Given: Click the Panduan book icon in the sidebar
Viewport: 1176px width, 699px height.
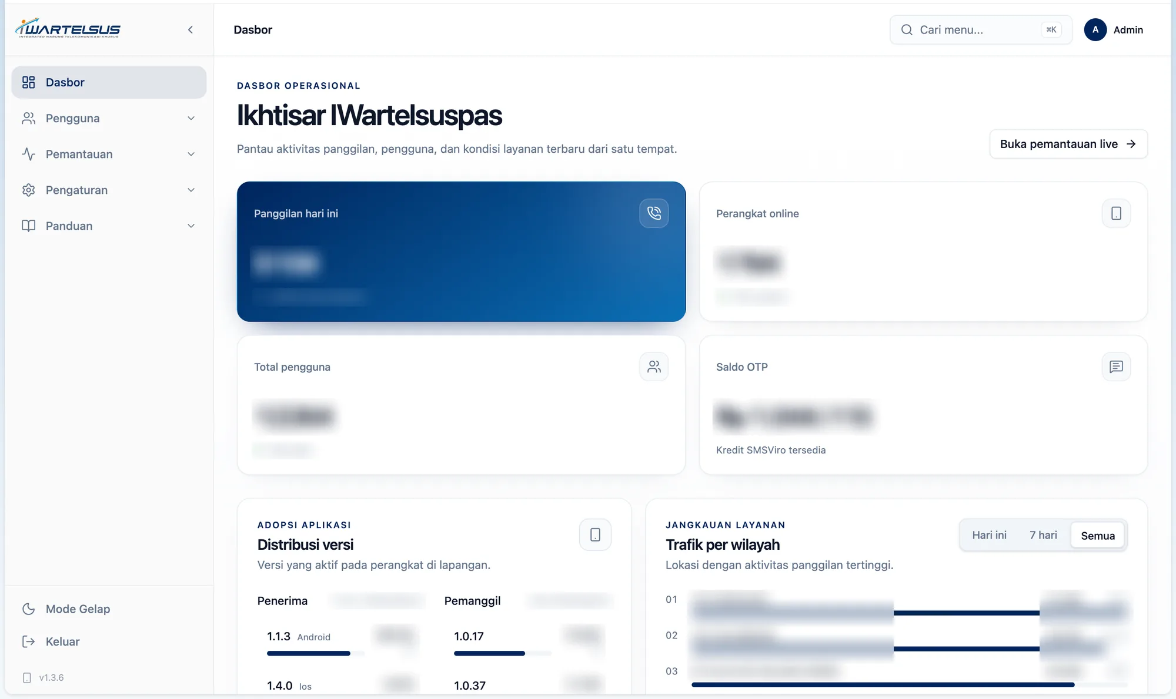Looking at the screenshot, I should [28, 226].
